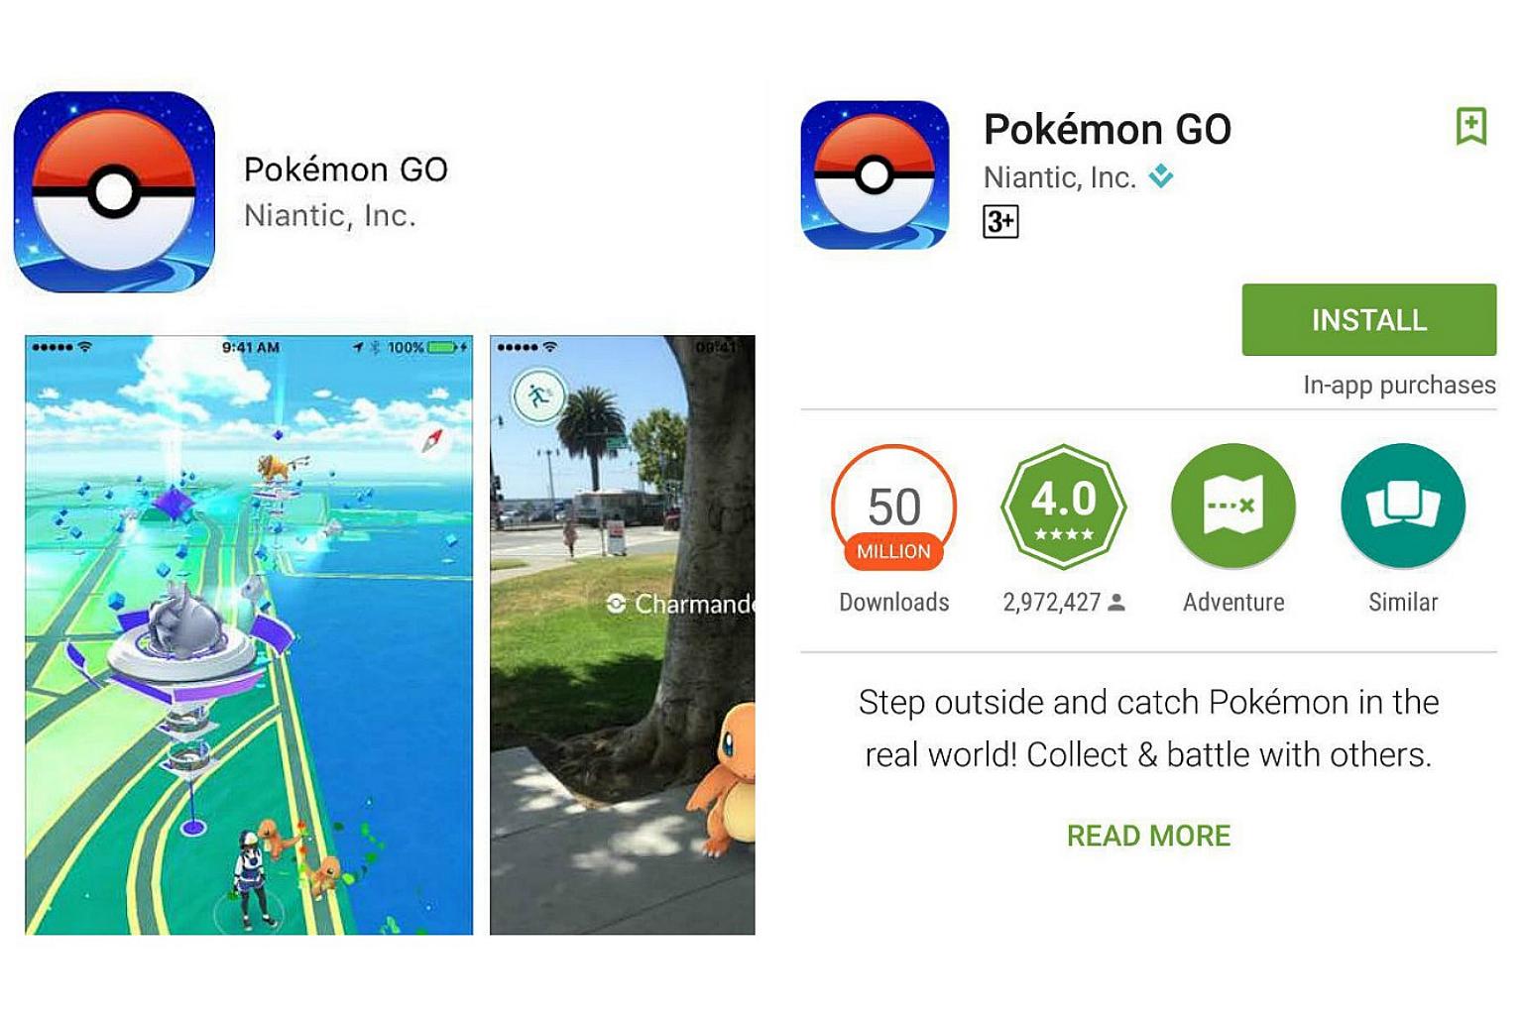Open the Charmander AR screenshot

coord(623,634)
